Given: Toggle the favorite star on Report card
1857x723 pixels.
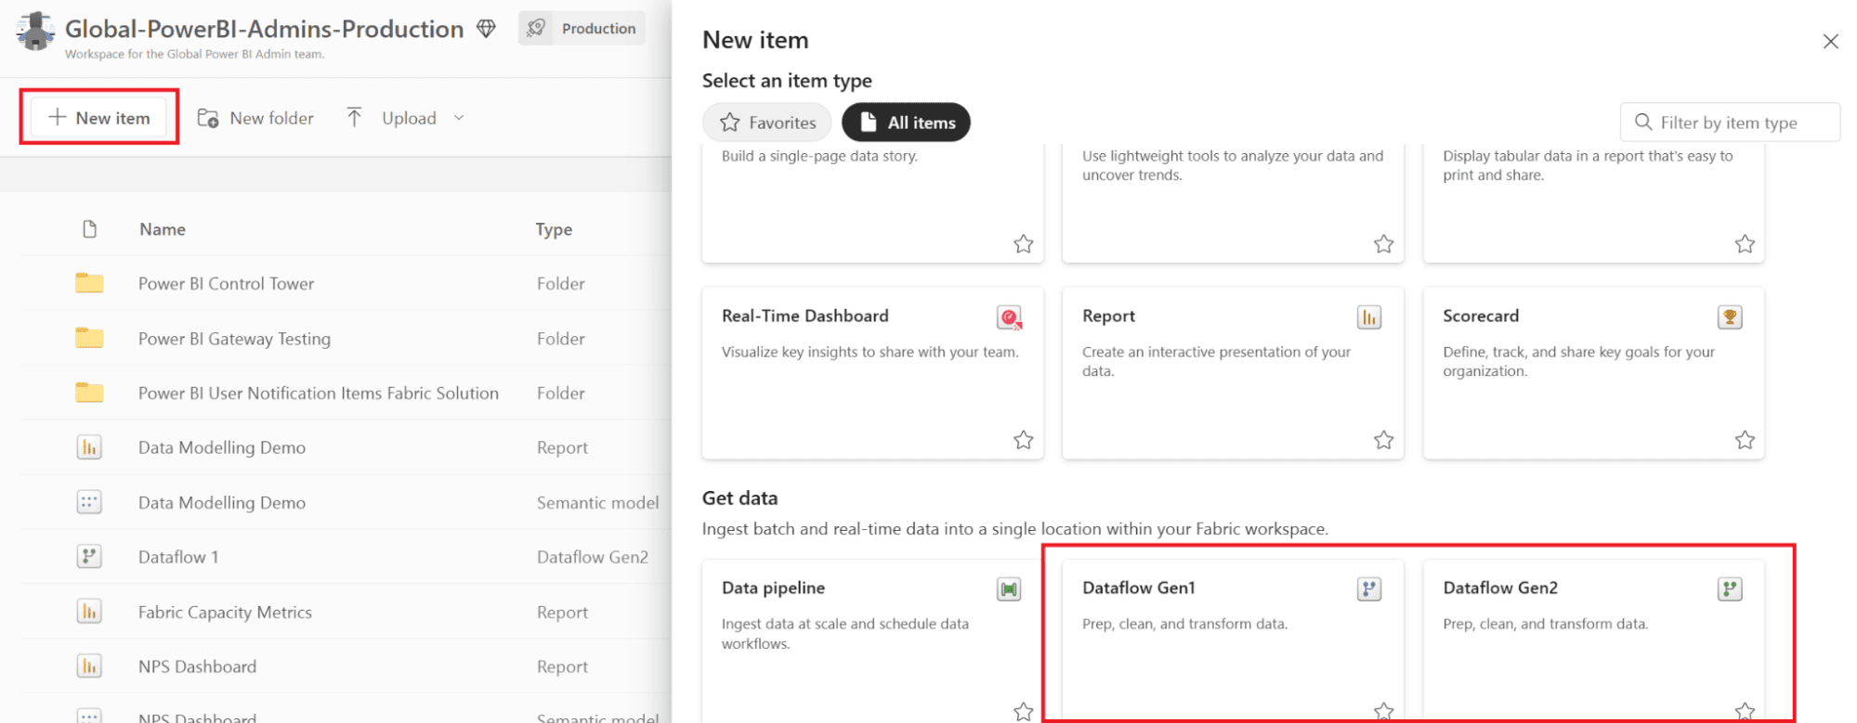Looking at the screenshot, I should point(1384,440).
